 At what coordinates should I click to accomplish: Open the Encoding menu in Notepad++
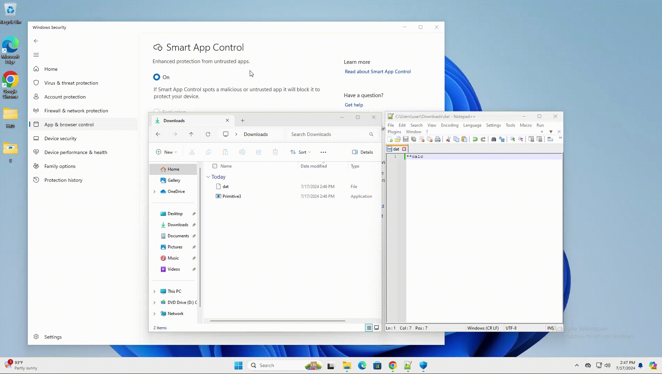(449, 125)
